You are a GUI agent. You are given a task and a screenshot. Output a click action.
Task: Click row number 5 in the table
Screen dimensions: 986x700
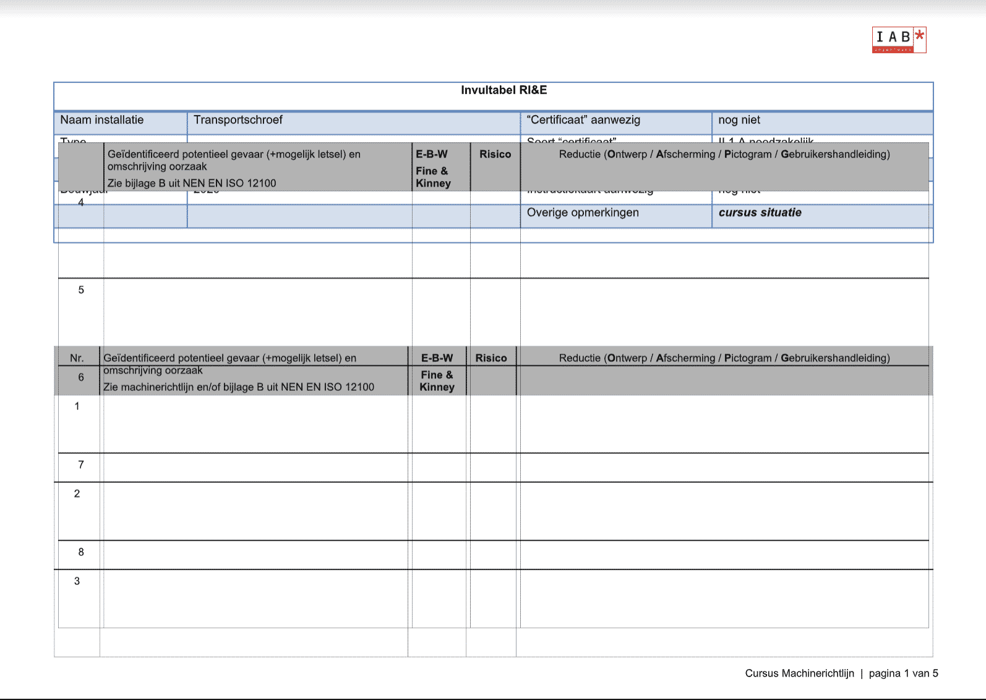(x=81, y=290)
